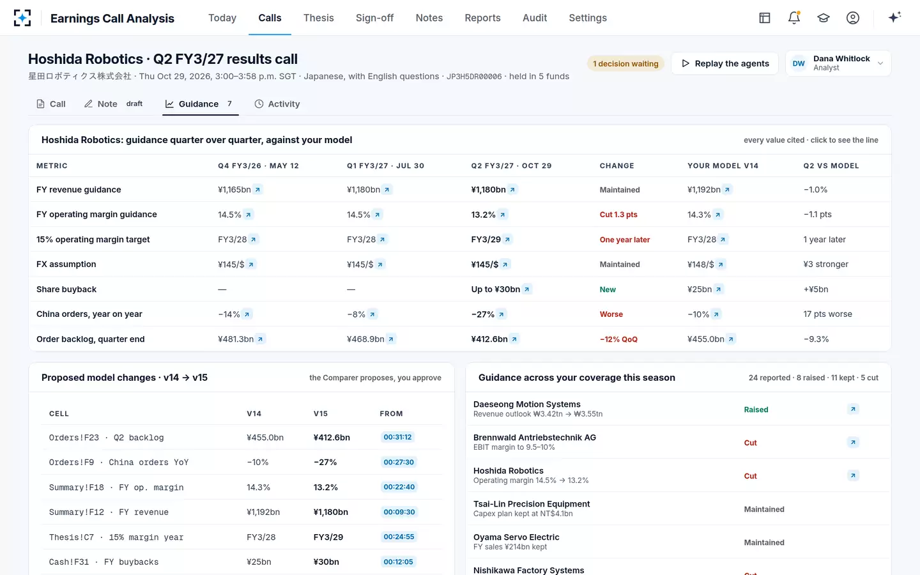Jump to timestamp 00:31:12 for Q2 backlog
Screen dimensions: 920x575
pos(397,437)
